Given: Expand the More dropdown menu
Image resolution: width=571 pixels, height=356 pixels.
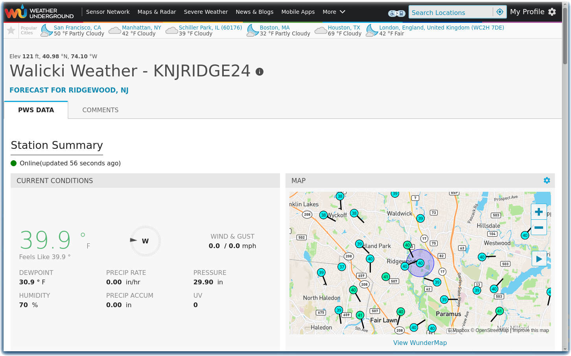Looking at the screenshot, I should coord(334,12).
